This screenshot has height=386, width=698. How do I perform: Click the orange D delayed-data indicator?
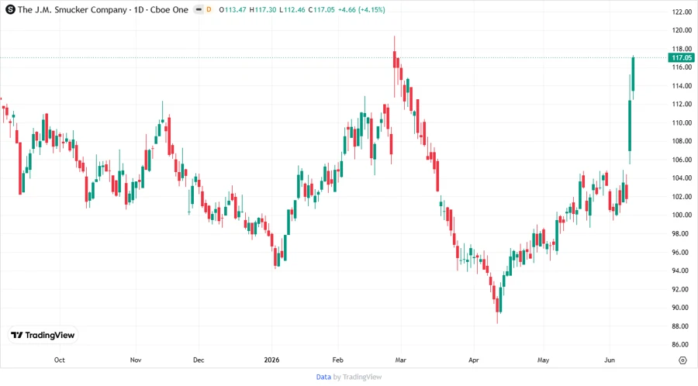tap(209, 9)
